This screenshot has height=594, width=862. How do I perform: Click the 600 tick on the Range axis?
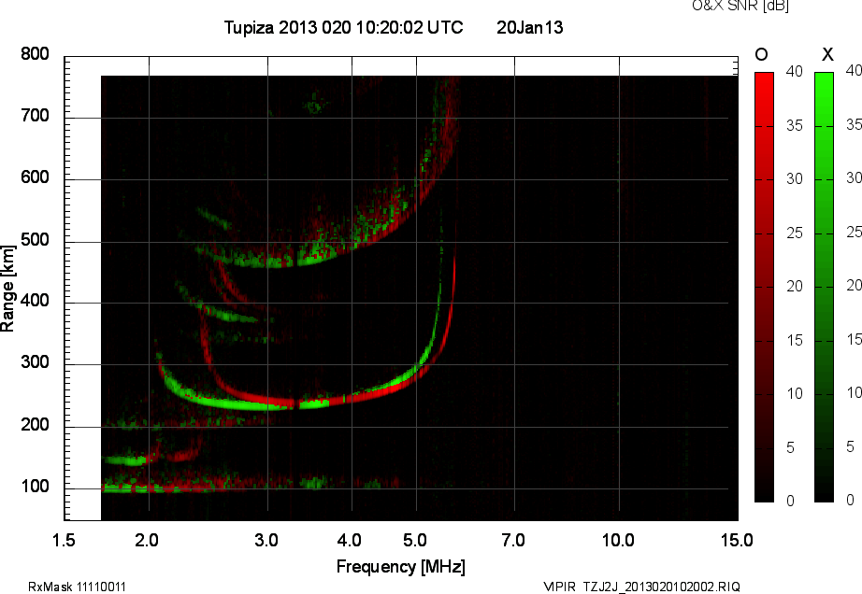click(35, 177)
